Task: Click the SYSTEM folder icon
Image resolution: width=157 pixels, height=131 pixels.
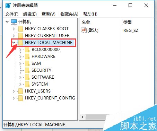Action: (27, 84)
